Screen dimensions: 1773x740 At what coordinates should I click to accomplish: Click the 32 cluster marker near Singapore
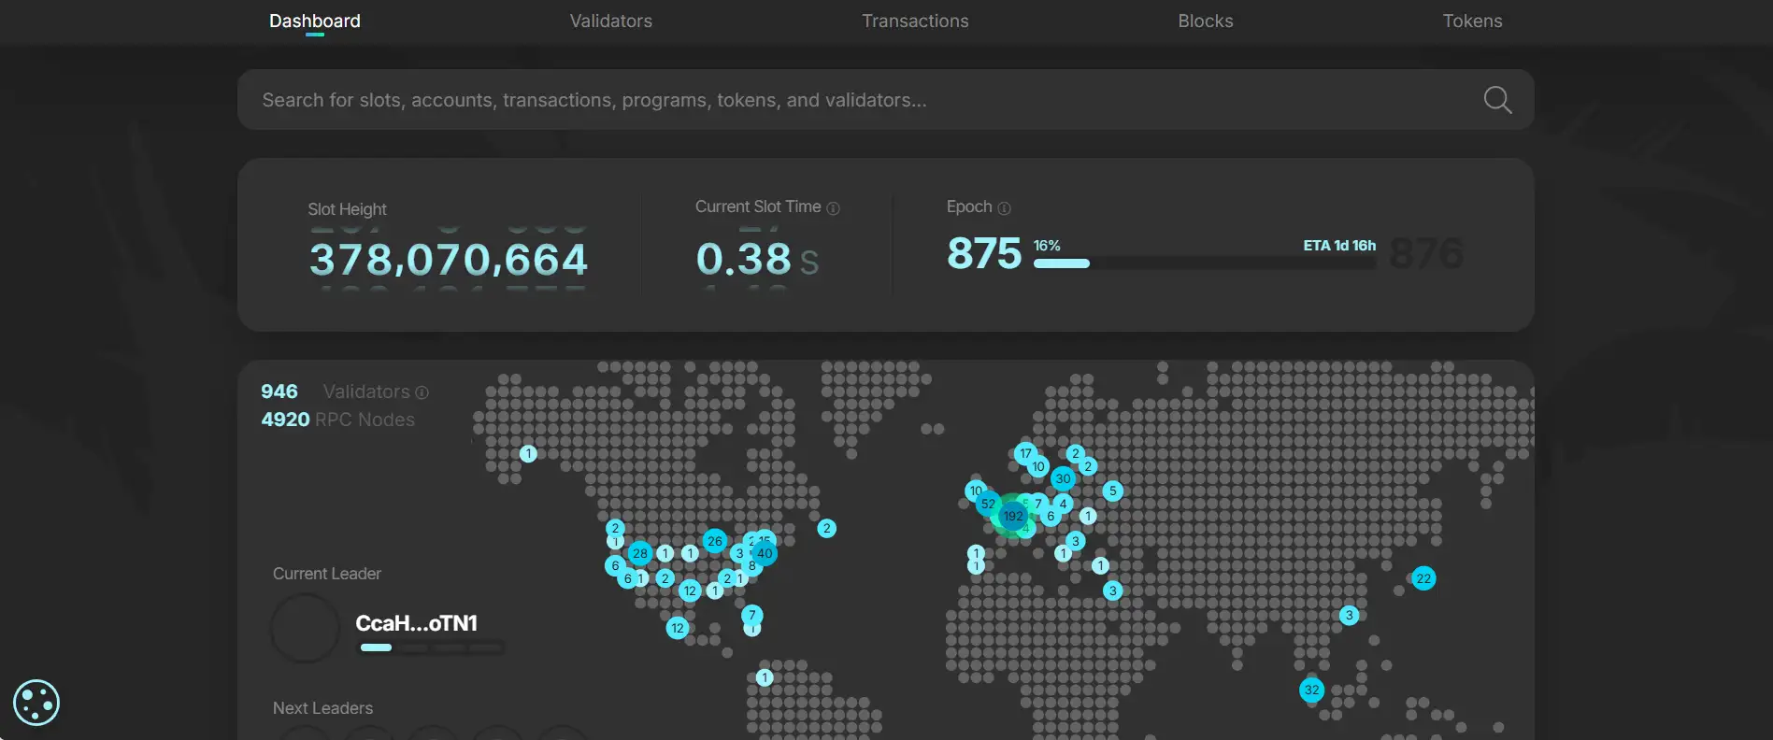[x=1311, y=690]
